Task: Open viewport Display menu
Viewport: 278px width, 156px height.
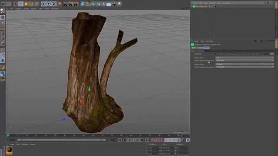Action: (26, 9)
